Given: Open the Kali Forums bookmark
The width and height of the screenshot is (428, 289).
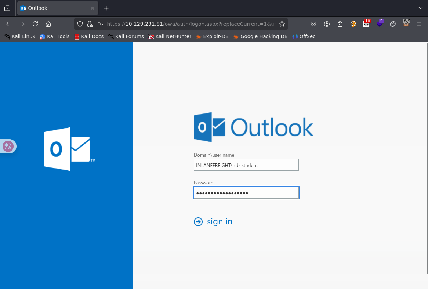Looking at the screenshot, I should click(x=126, y=36).
